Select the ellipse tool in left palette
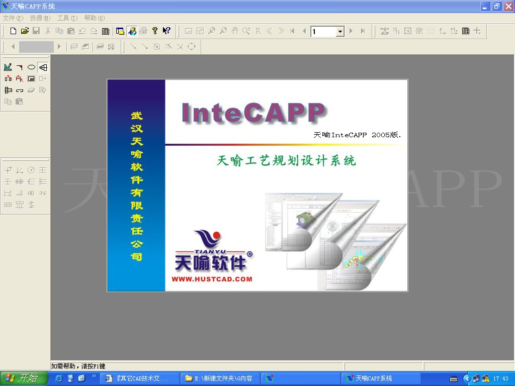This screenshot has width=515, height=386. coord(31,67)
